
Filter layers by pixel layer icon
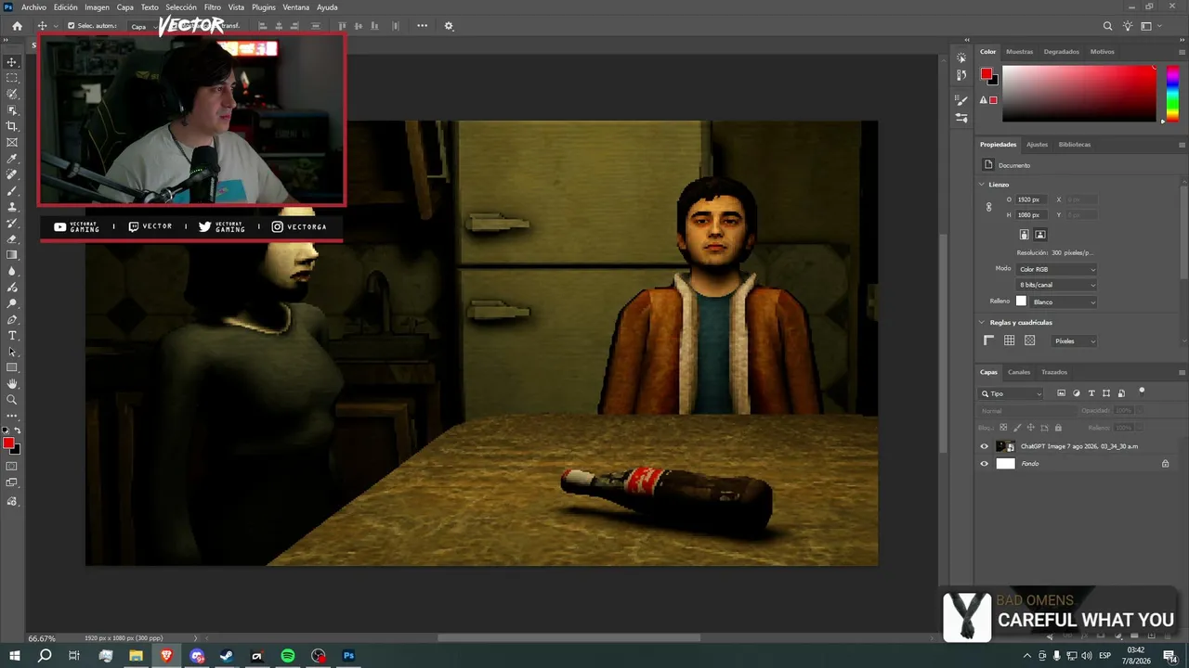(x=1062, y=393)
